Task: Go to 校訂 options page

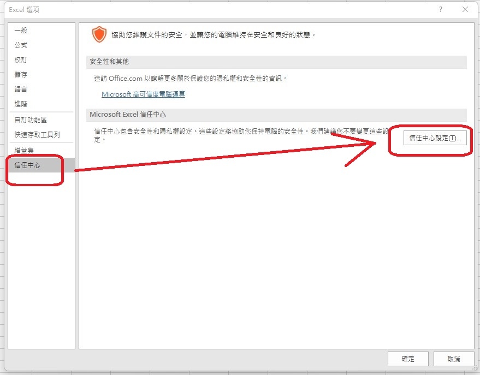Action: [42, 59]
